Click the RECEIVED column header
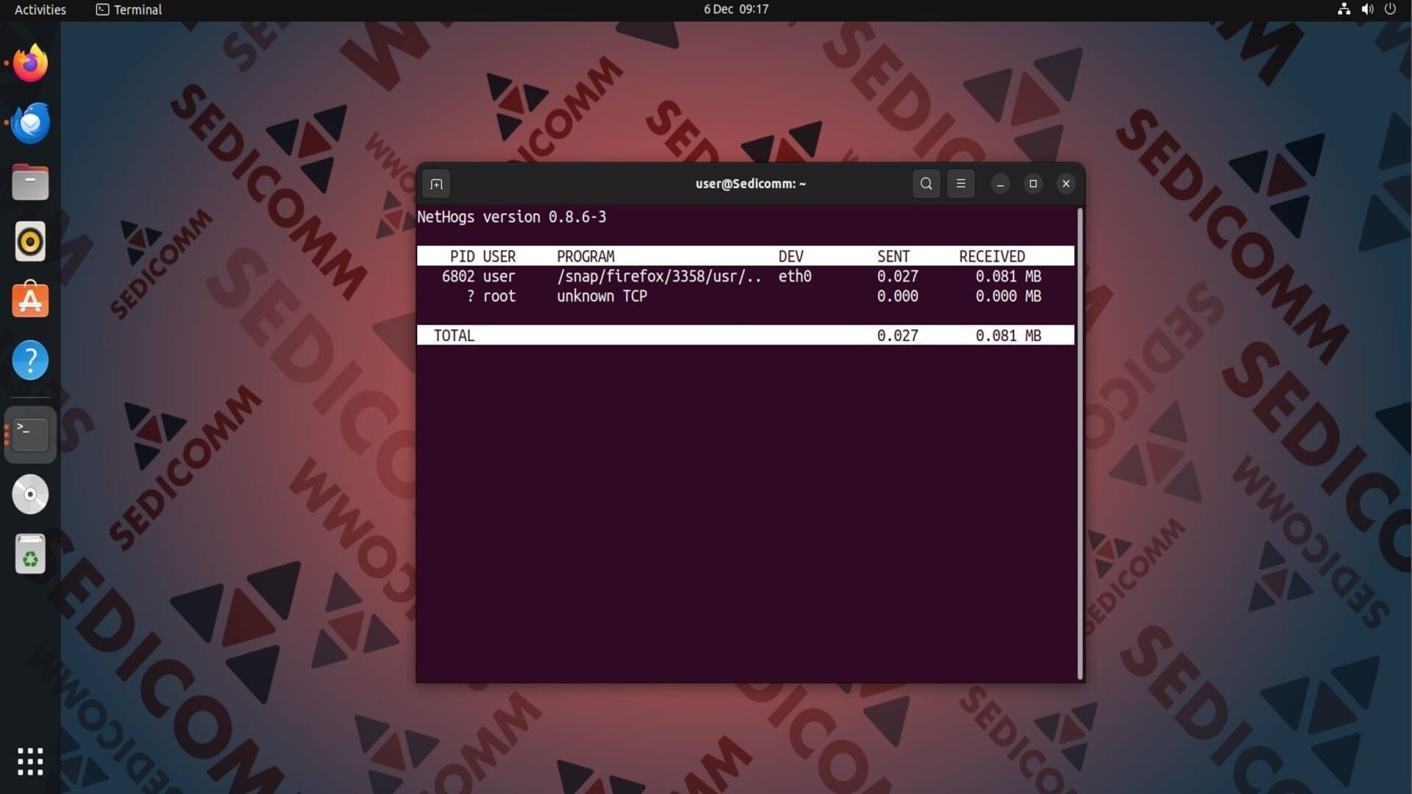 tap(992, 257)
